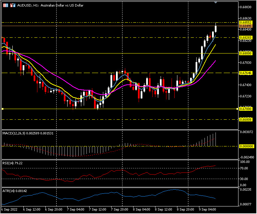Click the left handle of the 0.67000 line
The width and height of the screenshot is (257, 214).
click(2, 109)
